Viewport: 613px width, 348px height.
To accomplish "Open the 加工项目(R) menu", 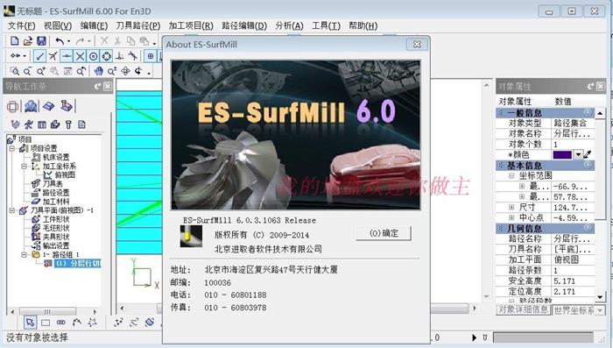I will click(x=191, y=25).
